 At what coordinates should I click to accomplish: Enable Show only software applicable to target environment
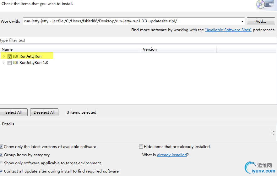[1, 163]
